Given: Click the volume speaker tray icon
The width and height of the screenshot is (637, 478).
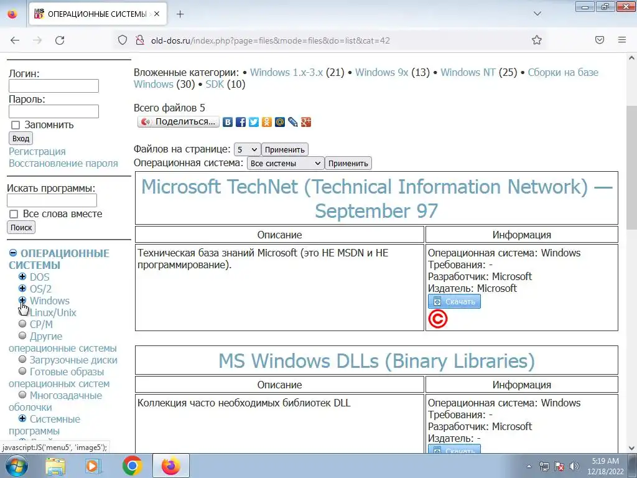Looking at the screenshot, I should (x=574, y=466).
